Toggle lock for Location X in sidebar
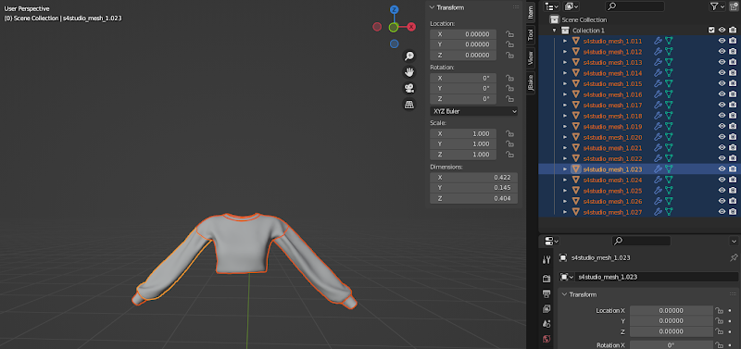The image size is (741, 349). coord(509,34)
